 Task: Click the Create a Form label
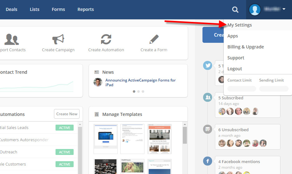[x=154, y=50]
